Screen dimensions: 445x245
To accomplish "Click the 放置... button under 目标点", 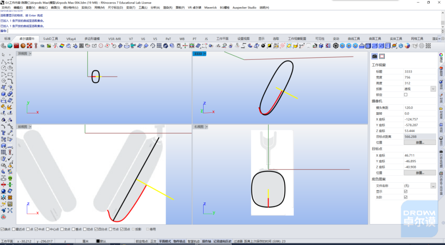I will point(420,173).
